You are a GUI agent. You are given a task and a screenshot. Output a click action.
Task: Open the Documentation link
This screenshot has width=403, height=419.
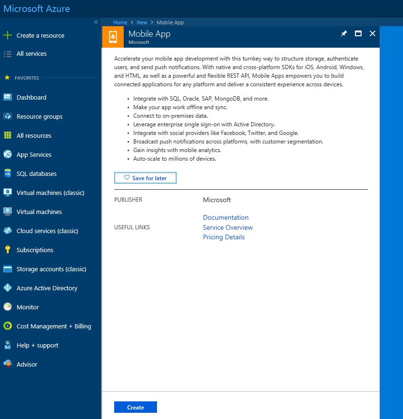point(226,217)
